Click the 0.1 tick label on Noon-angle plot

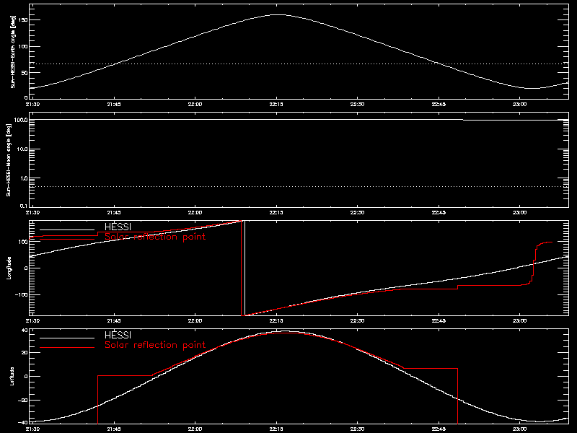point(24,206)
